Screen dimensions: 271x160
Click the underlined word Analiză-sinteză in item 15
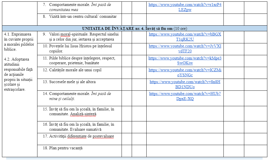coord(83,114)
